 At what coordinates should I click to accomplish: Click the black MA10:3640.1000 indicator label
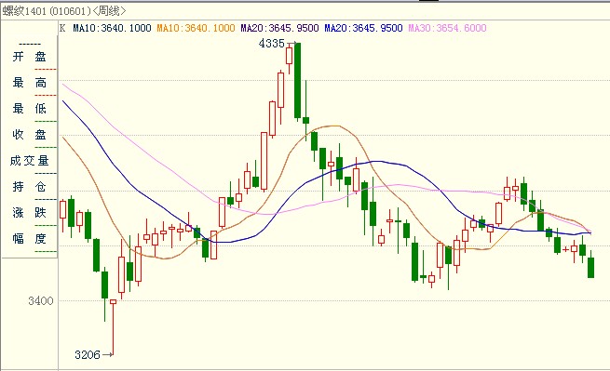point(112,28)
